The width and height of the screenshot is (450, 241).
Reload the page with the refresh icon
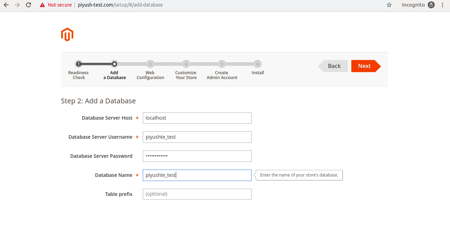[x=28, y=5]
